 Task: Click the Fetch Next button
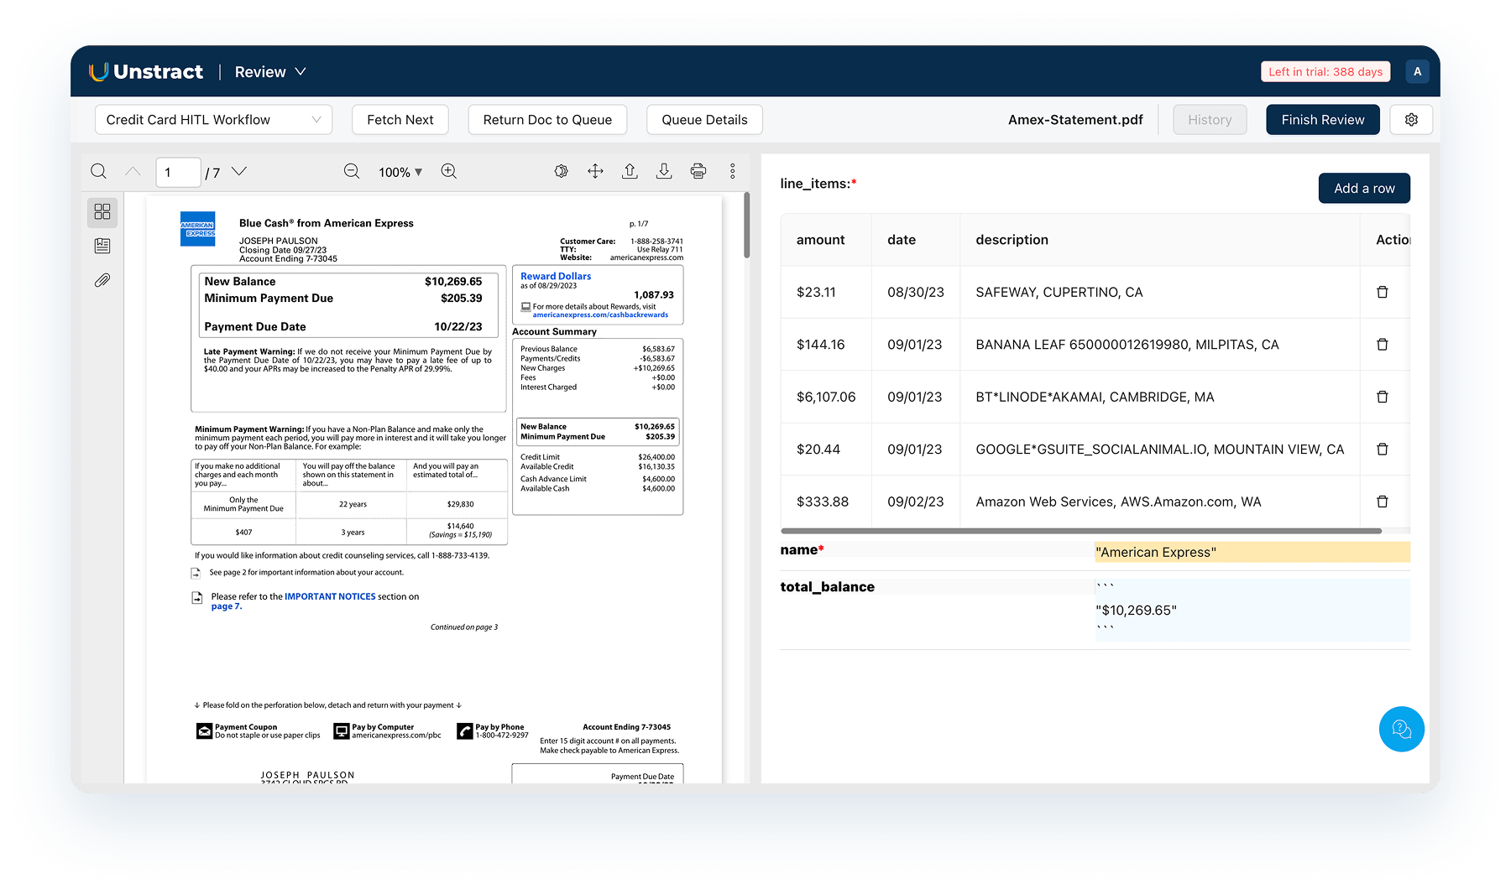[400, 120]
